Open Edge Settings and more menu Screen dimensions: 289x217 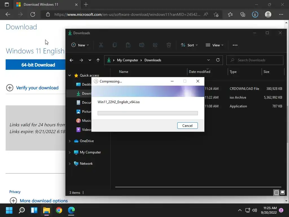281,14
